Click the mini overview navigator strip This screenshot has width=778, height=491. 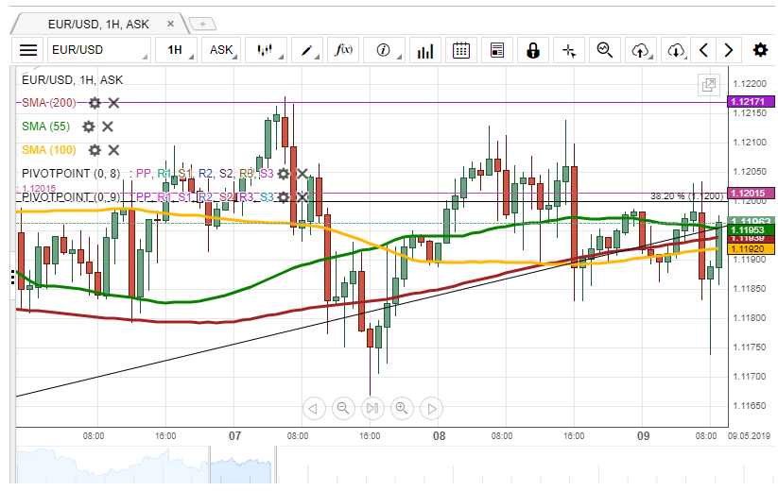[x=378, y=465]
